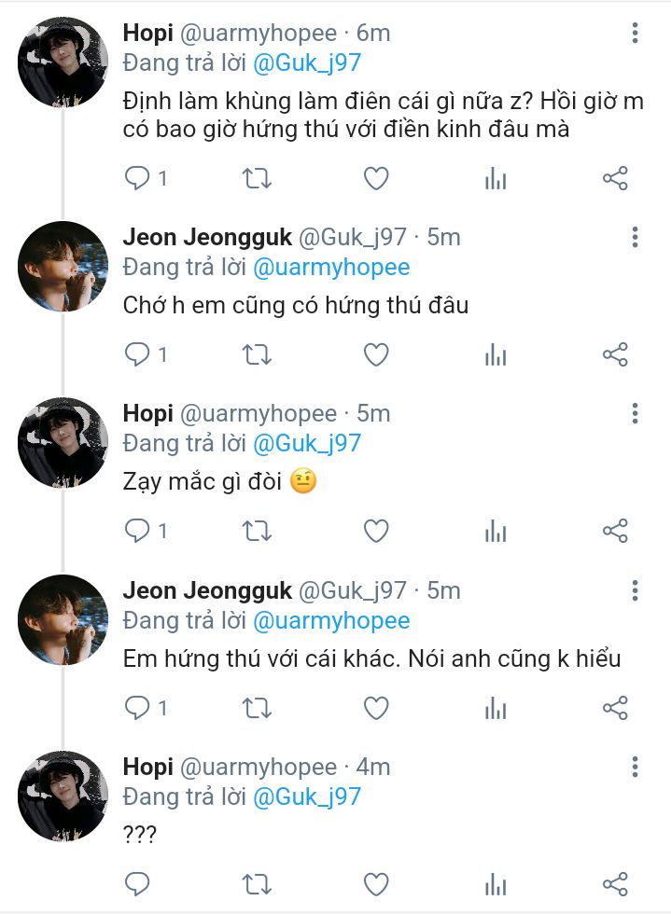This screenshot has height=914, width=671.
Task: Open Hopi's profile picture on first tweet
Action: tap(63, 63)
